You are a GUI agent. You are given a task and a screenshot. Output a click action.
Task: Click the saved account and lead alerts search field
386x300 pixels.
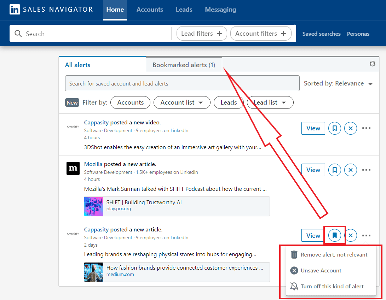click(182, 83)
